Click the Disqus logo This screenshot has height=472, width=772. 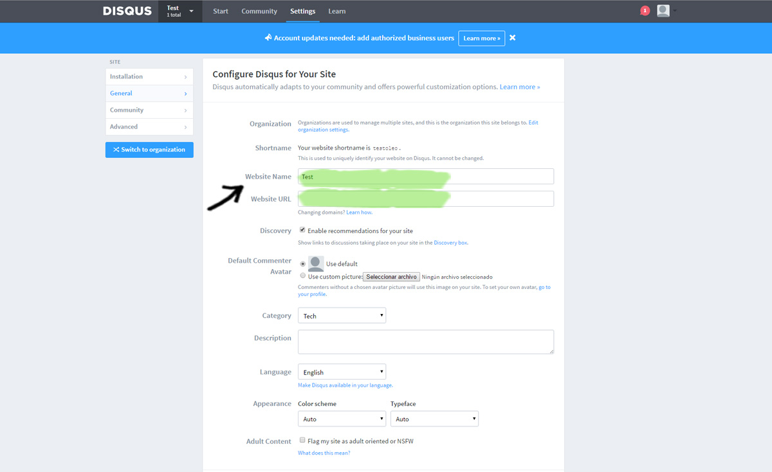[127, 11]
